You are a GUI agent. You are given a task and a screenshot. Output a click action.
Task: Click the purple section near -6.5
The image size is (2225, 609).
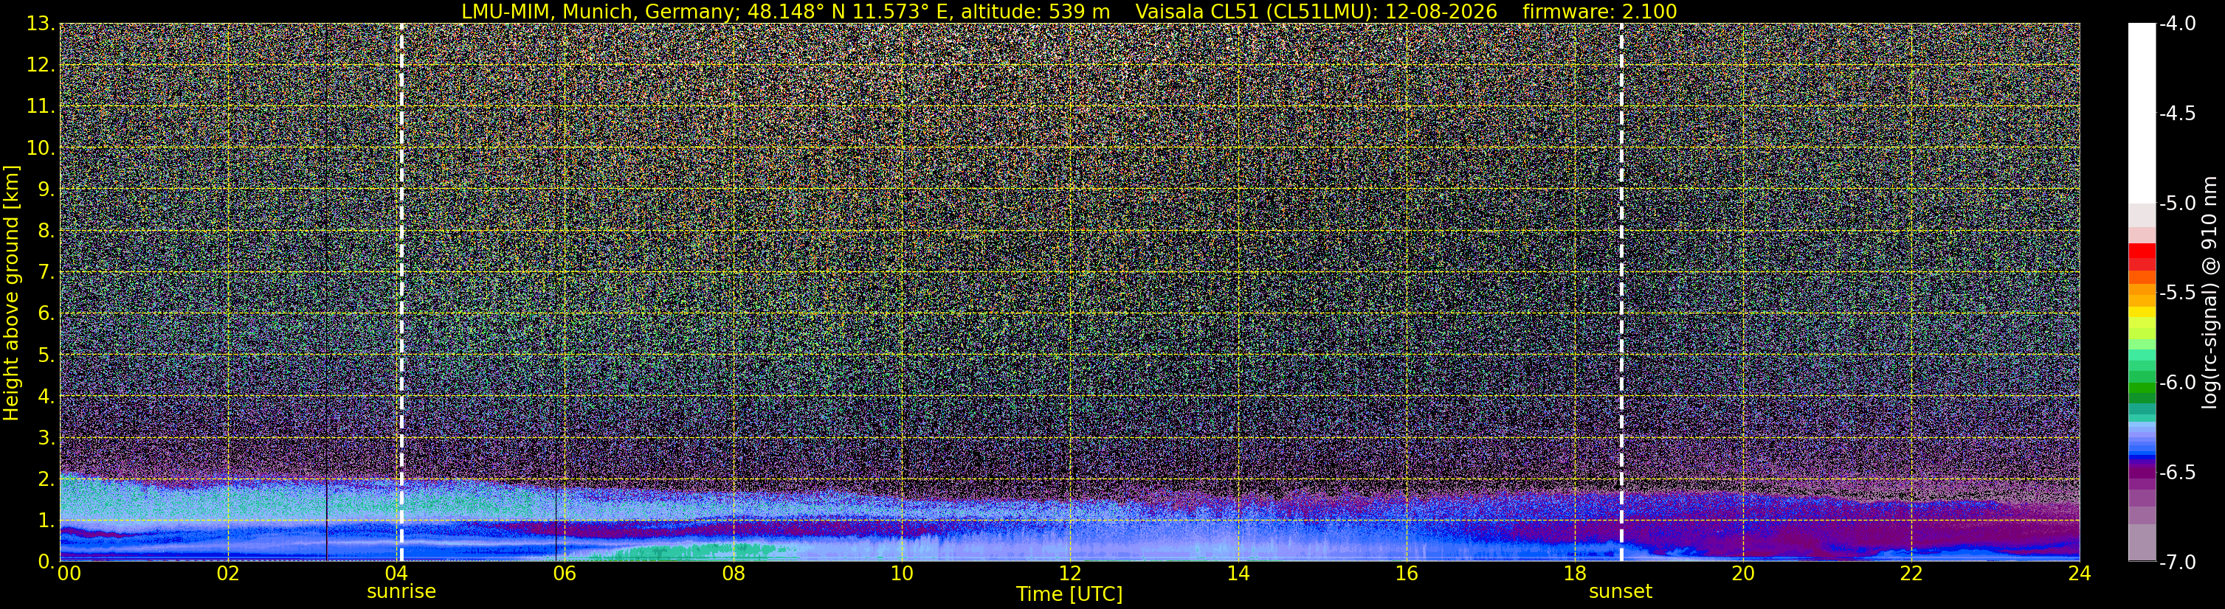point(2141,473)
